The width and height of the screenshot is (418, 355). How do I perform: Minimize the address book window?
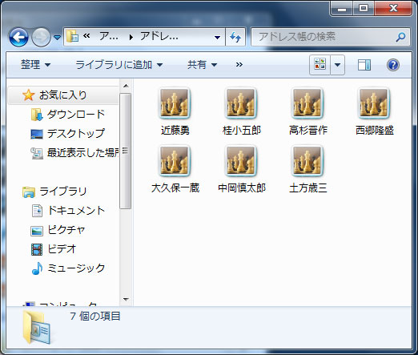[x=342, y=8]
